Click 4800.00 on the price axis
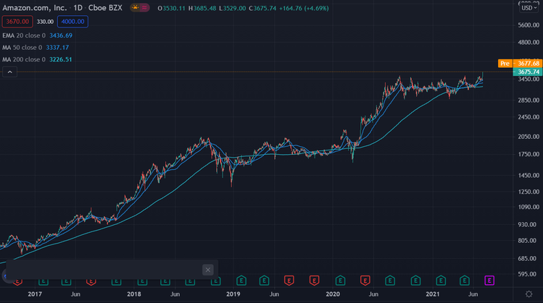 pyautogui.click(x=529, y=42)
